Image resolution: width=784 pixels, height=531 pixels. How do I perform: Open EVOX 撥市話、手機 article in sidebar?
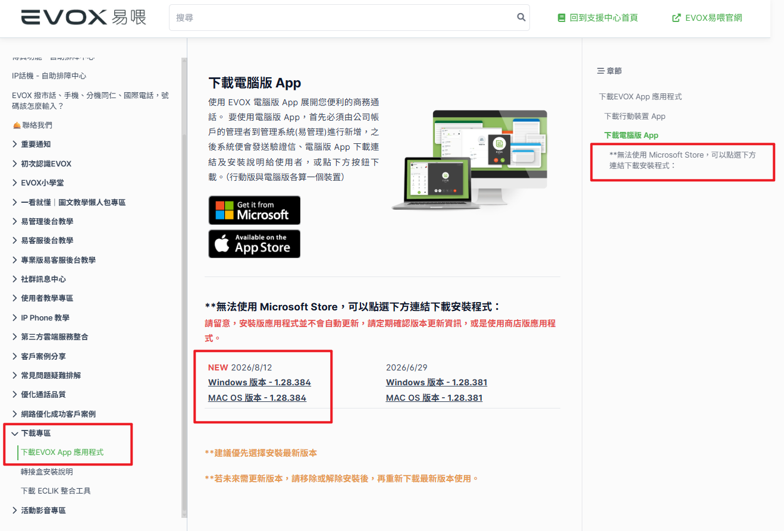pos(90,100)
